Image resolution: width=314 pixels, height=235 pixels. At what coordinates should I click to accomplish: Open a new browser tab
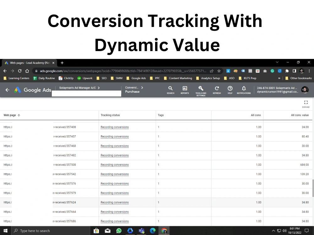click(x=62, y=63)
